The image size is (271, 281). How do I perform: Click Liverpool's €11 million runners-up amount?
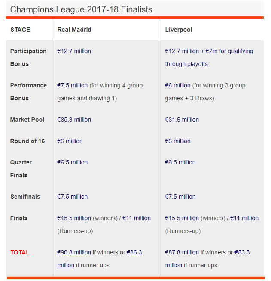tap(244, 218)
